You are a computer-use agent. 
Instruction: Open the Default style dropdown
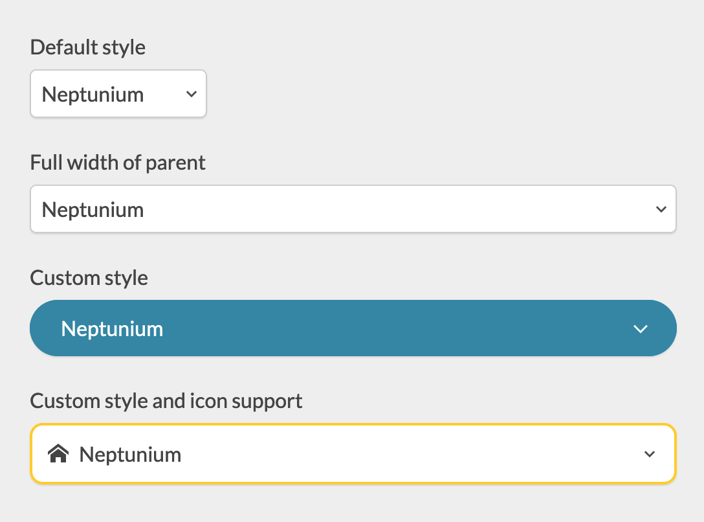click(118, 95)
